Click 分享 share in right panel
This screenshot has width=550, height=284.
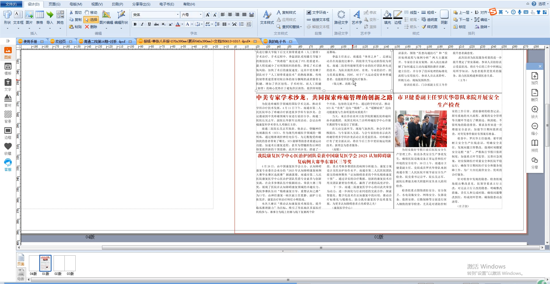tap(535, 163)
